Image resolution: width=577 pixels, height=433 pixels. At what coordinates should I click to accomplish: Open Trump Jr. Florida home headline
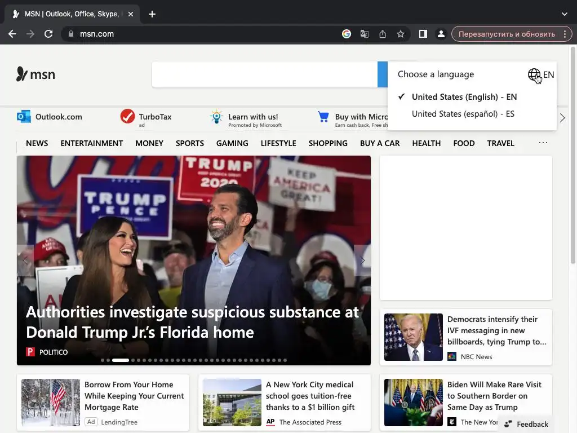(192, 322)
